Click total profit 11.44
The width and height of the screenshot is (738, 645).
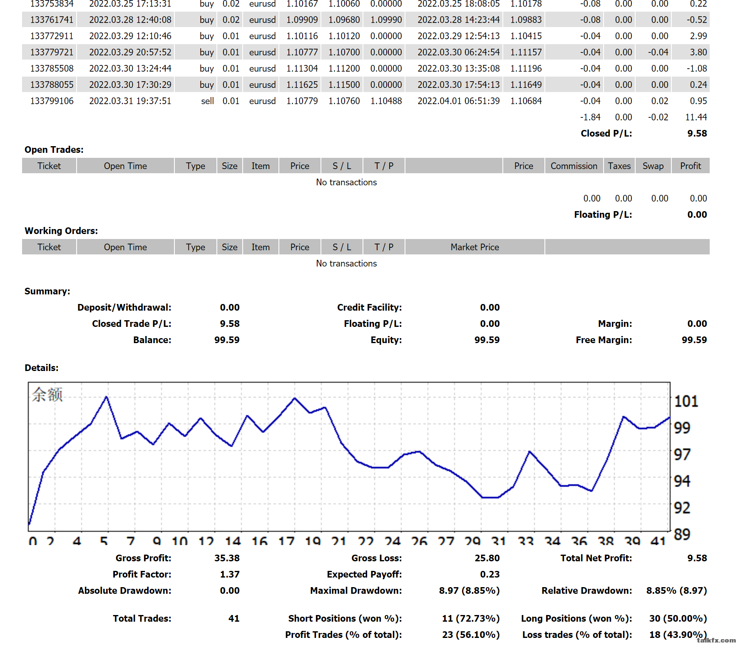click(x=696, y=117)
